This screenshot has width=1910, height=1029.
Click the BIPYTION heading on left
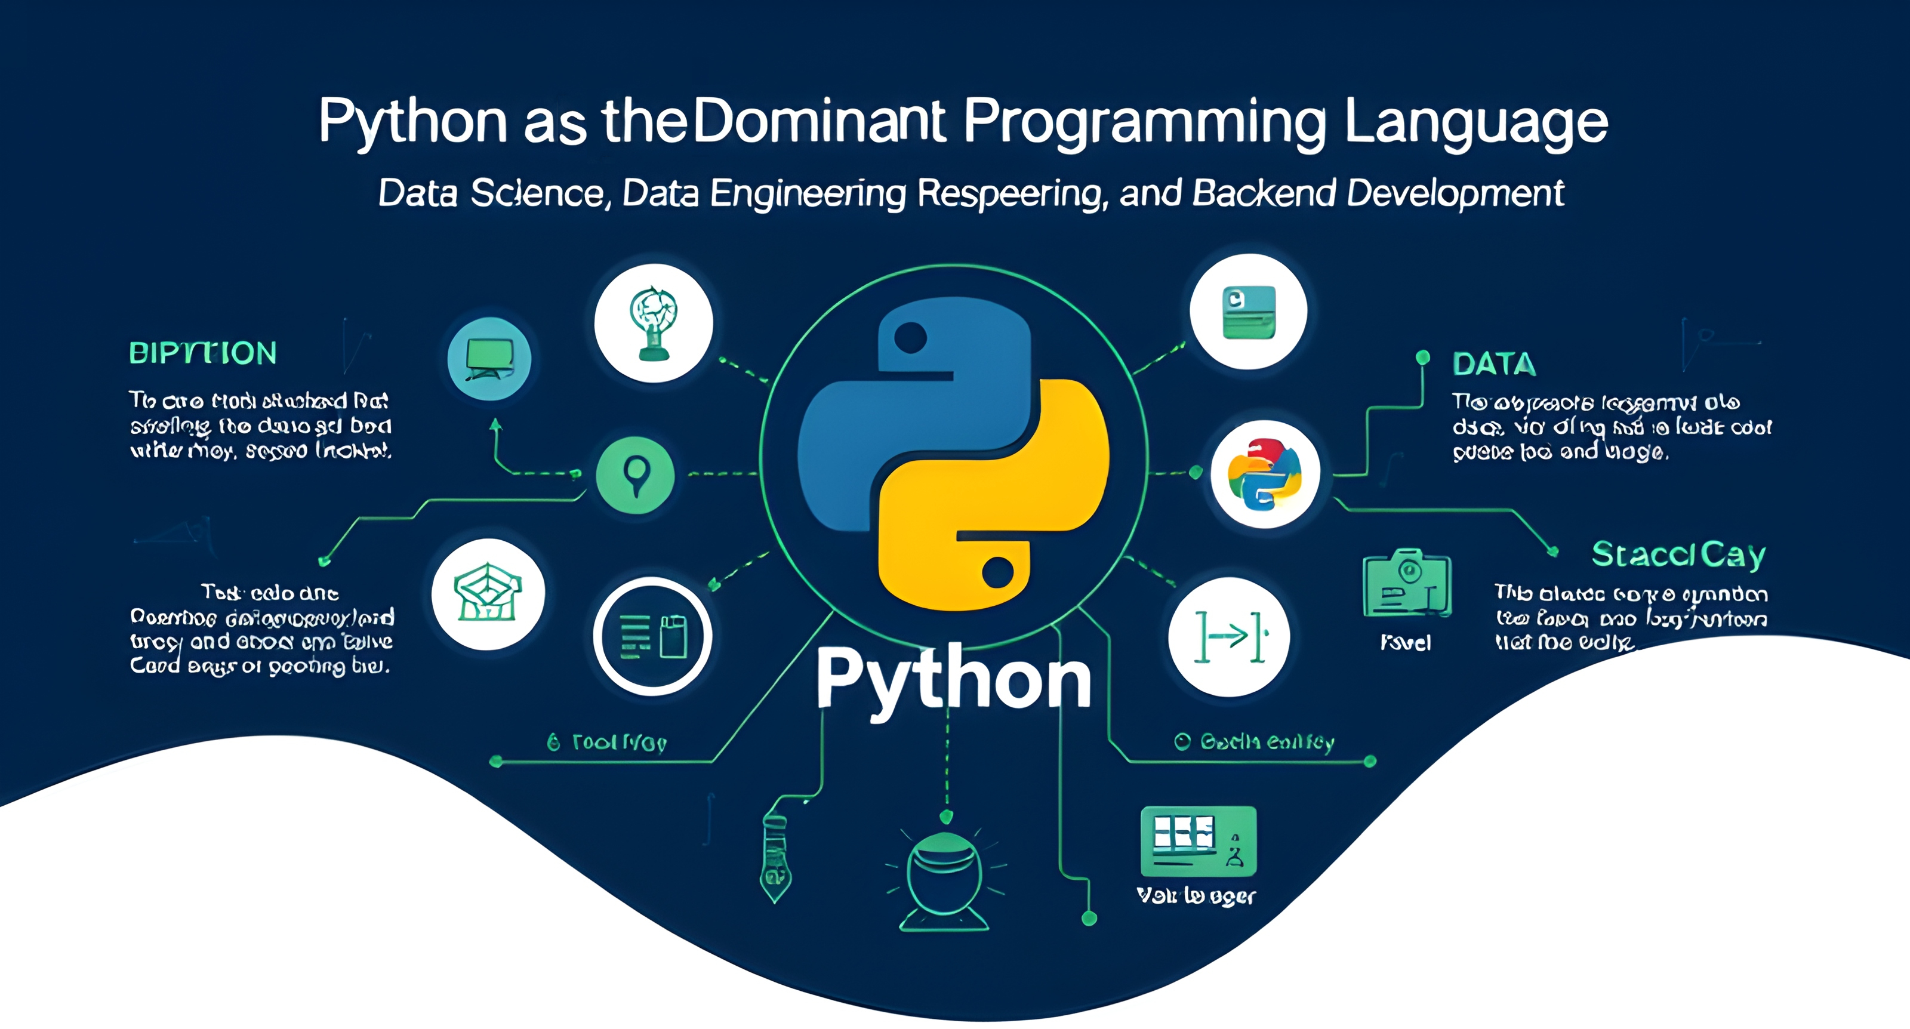tap(202, 353)
